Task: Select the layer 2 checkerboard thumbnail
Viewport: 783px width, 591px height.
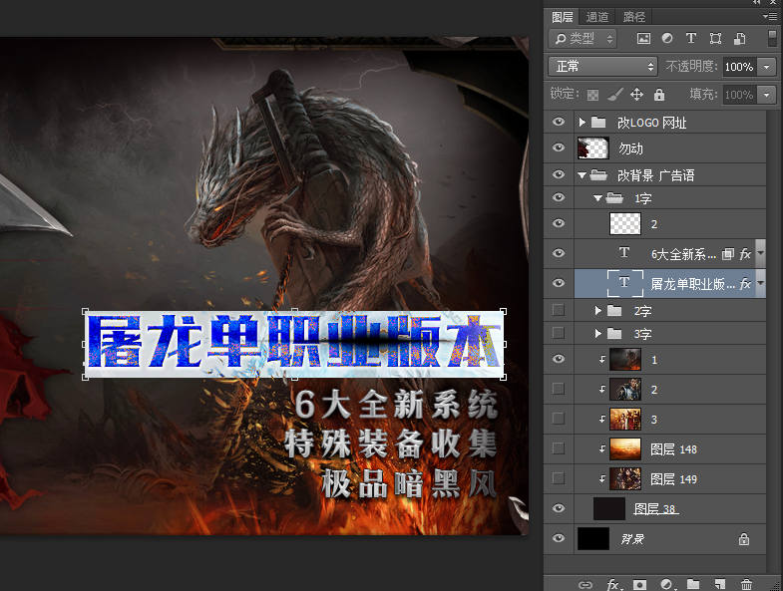Action: tap(625, 223)
